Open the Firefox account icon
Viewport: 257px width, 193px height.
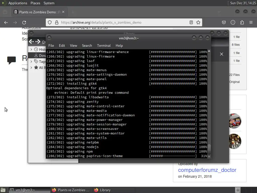coord(233,22)
